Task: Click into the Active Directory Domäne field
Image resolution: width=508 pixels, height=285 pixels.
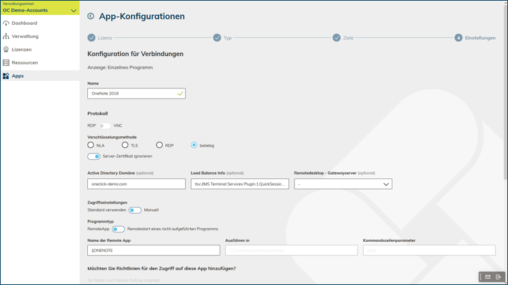Action: click(136, 184)
